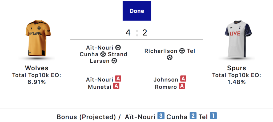Screen dimensions: 273x122
Task: Click the 4 : 2 match score
Action: coord(136,33)
